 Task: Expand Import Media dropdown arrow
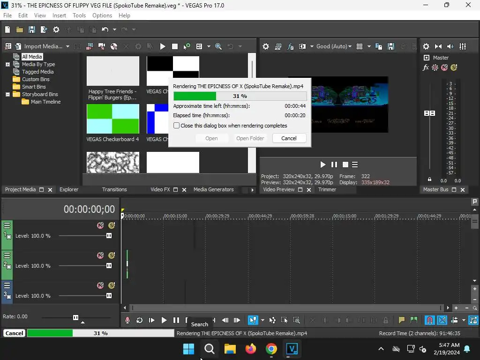tap(67, 46)
